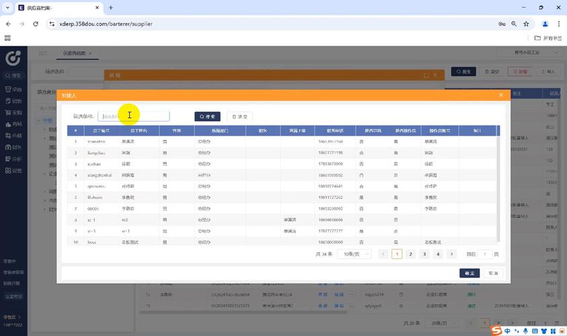Screen dimensions: 567x336
Task: Go to page 2 in background pagination
Action: pyautogui.click(x=498, y=323)
